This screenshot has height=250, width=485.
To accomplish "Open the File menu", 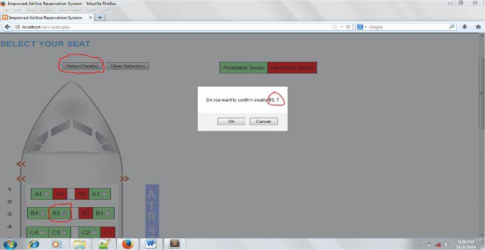I will [5, 10].
